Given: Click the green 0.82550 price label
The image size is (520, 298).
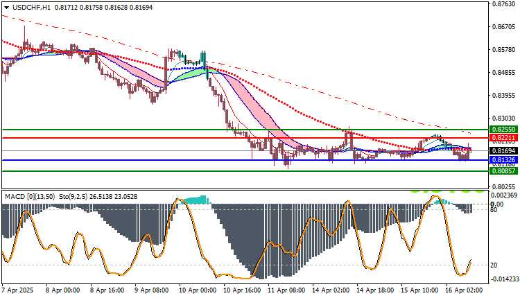Looking at the screenshot, I should click(x=504, y=130).
